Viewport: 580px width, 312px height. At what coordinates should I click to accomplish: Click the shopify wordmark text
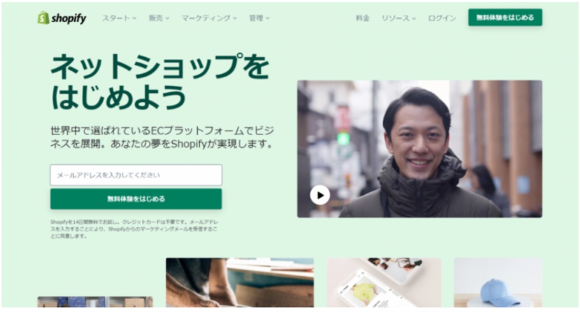[x=69, y=18]
